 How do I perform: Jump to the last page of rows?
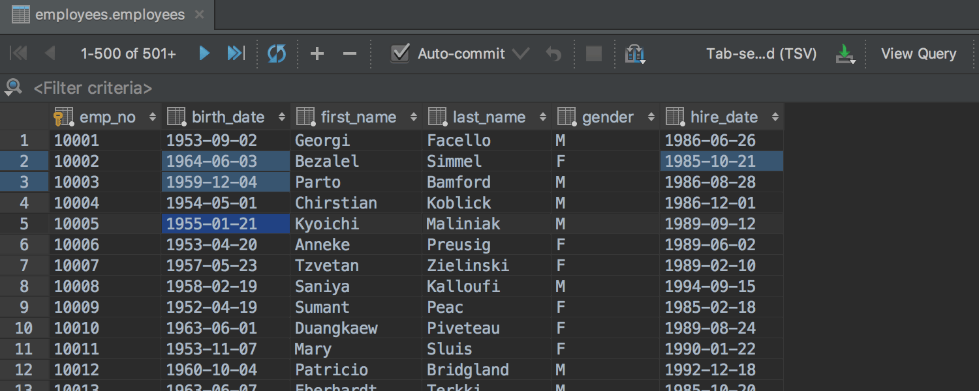(x=236, y=53)
